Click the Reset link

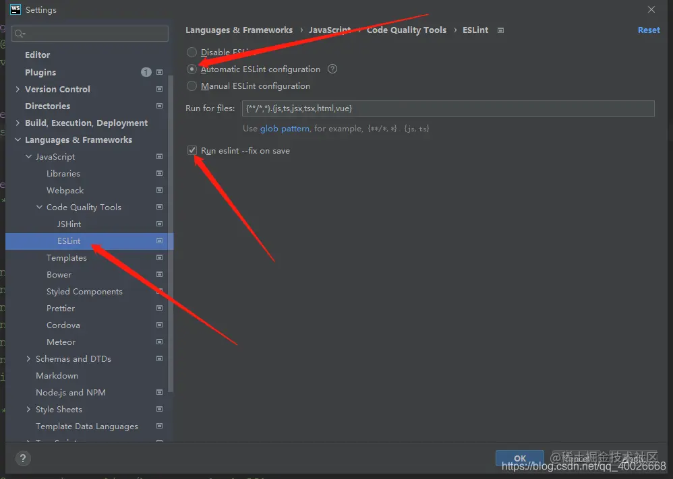[x=649, y=30]
